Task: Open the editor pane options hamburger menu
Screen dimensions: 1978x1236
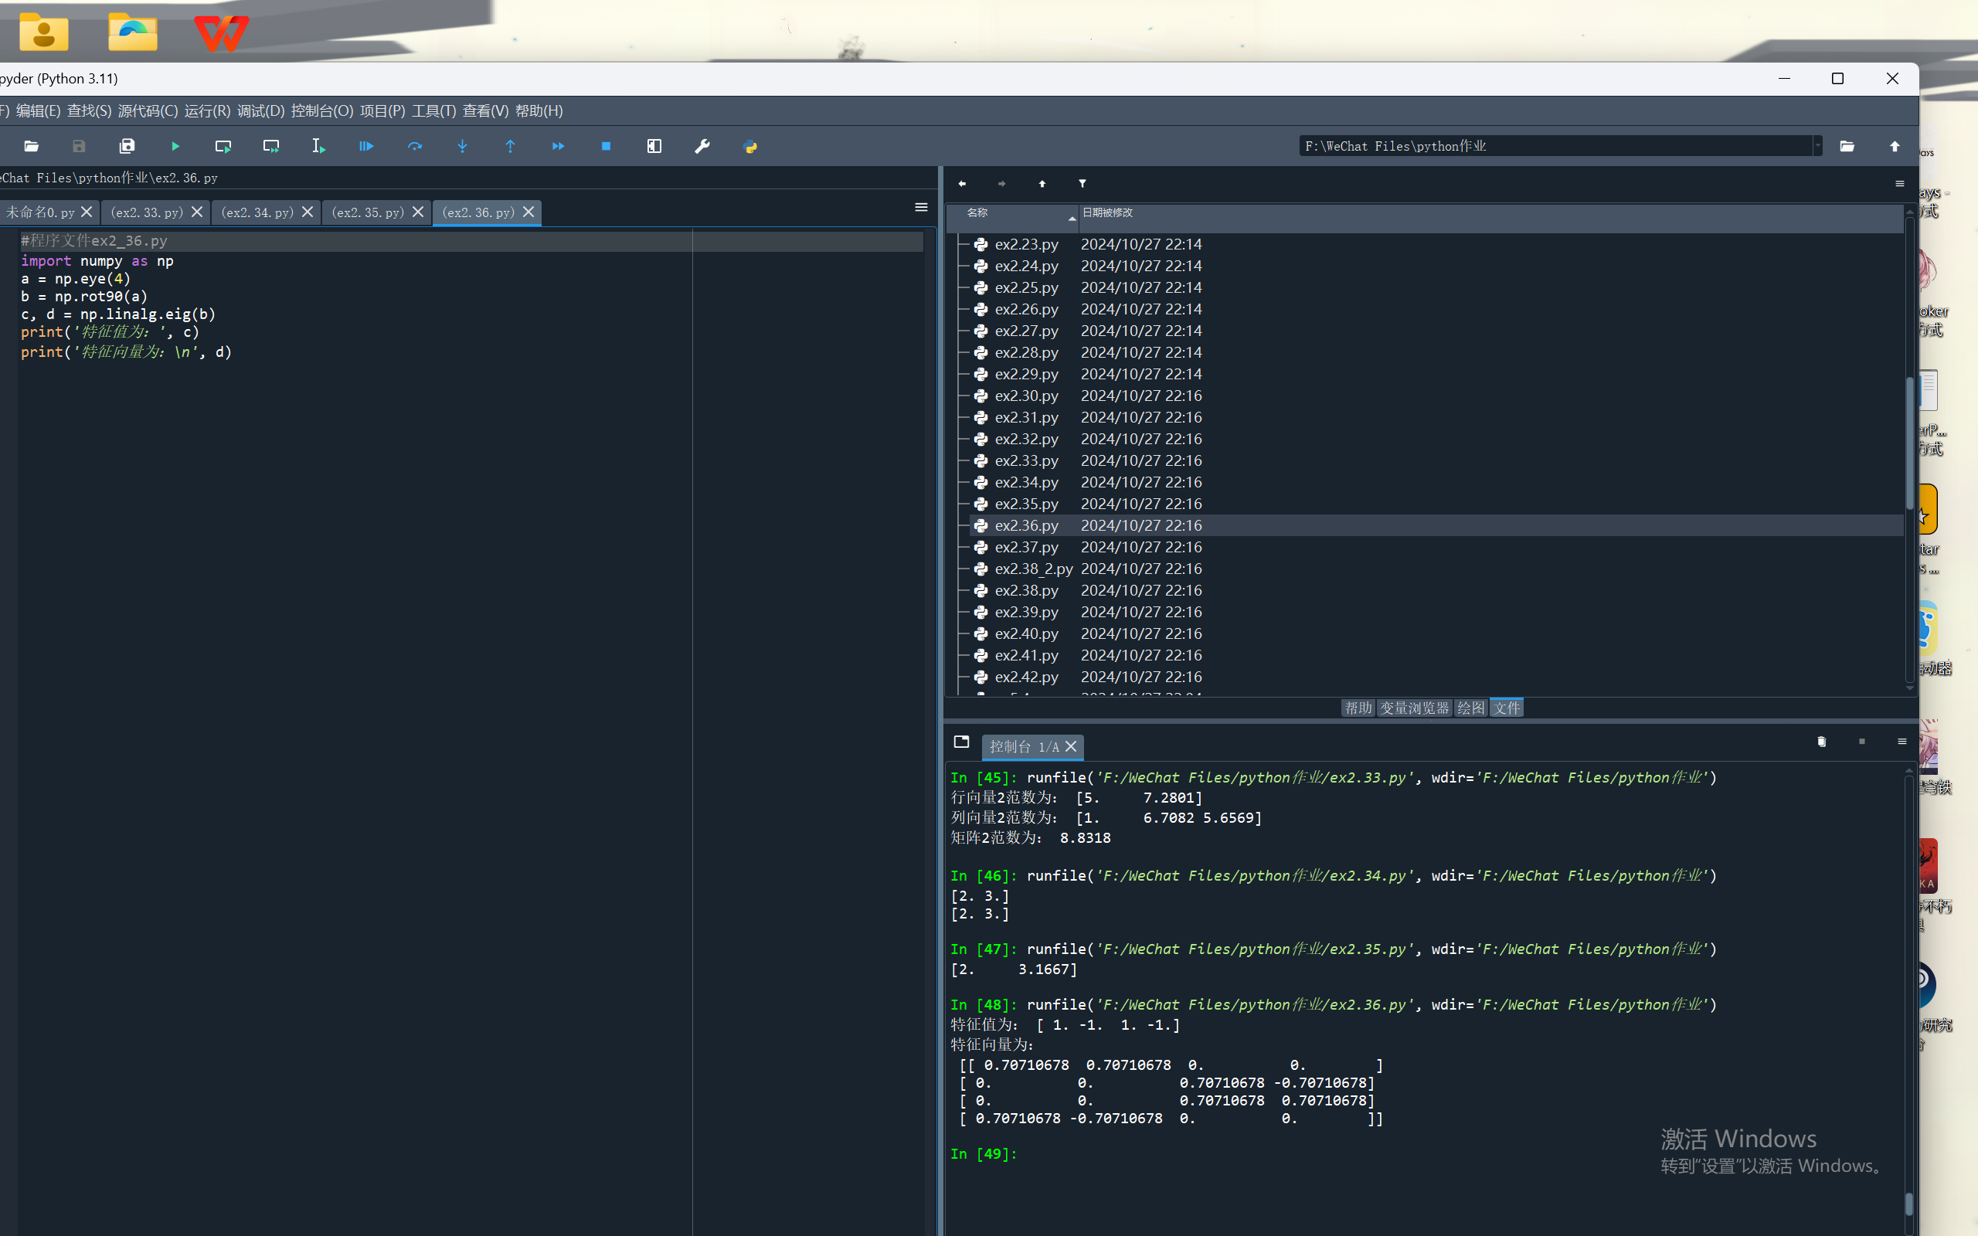Action: [921, 208]
